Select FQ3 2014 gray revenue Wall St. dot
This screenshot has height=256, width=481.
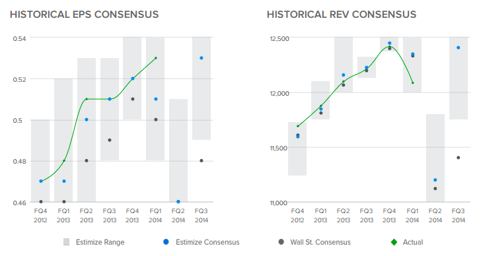[x=459, y=158]
